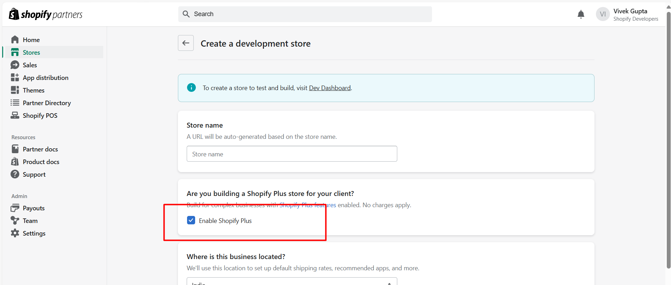Expand the business location country dropdown
This screenshot has height=285, width=671.
coord(291,282)
